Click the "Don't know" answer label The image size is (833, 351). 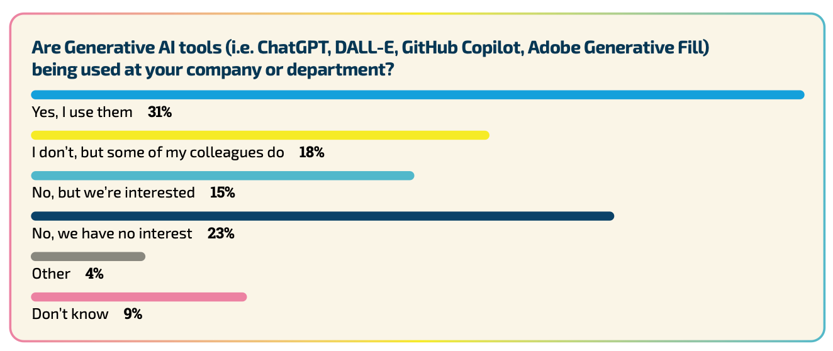tap(70, 315)
